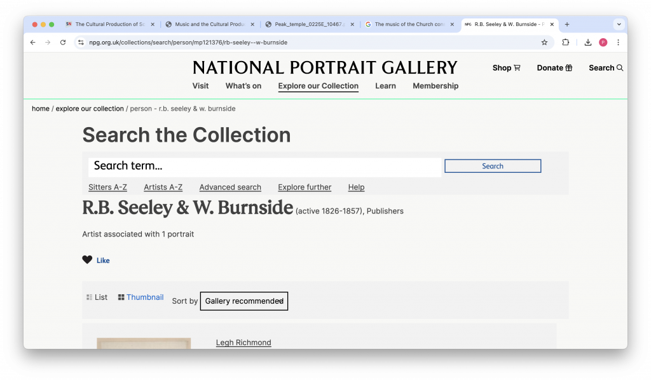
Task: Close the 'R.B. Seeley & W. Burnside' tab
Action: pos(552,25)
